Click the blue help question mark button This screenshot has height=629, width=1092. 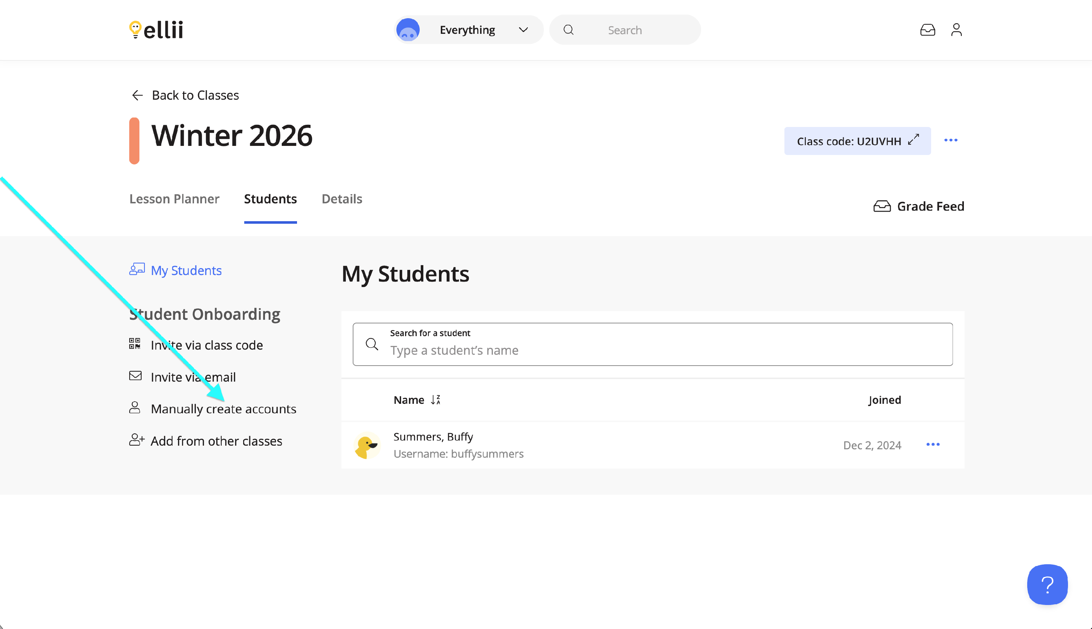1047,585
